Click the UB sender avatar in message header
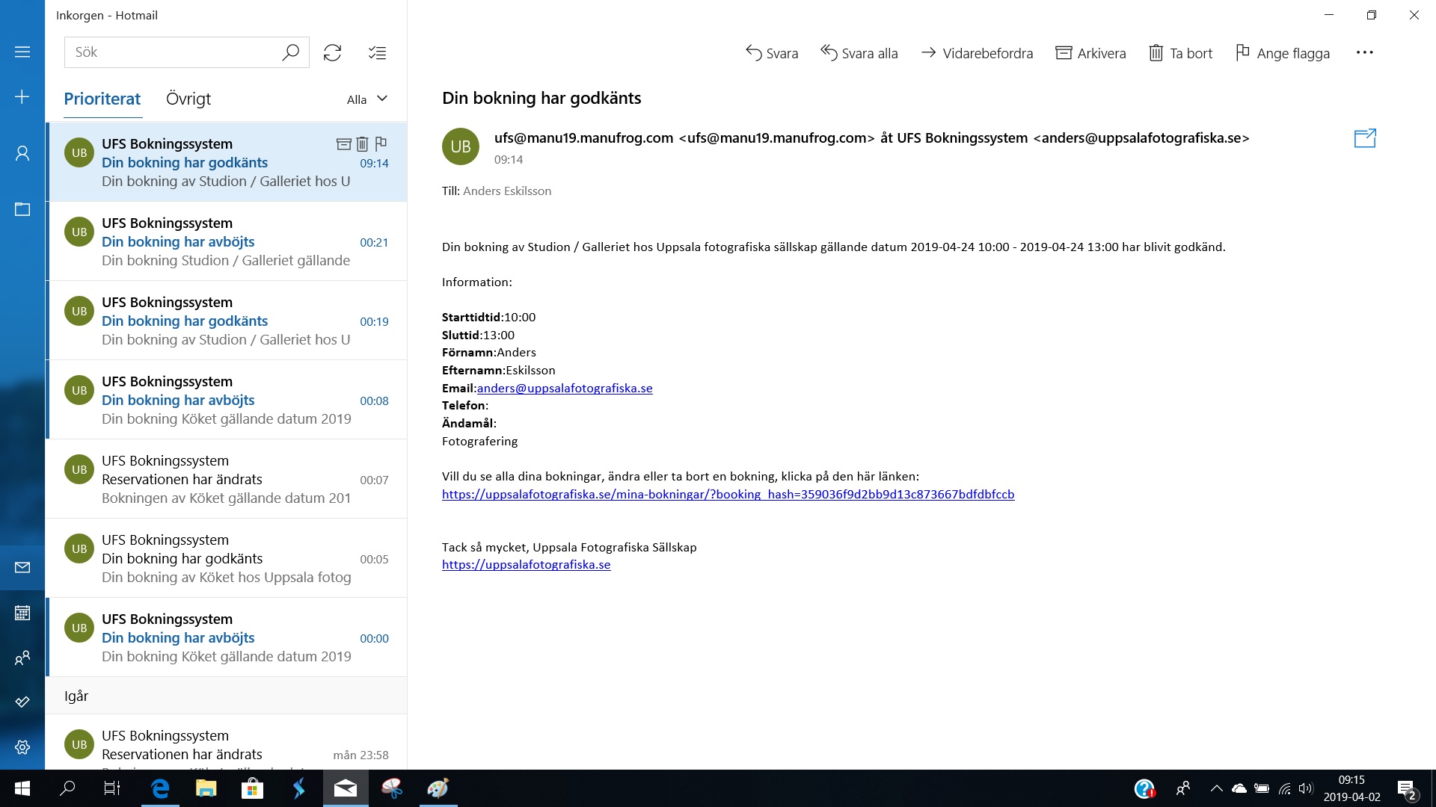This screenshot has height=807, width=1436. tap(461, 146)
